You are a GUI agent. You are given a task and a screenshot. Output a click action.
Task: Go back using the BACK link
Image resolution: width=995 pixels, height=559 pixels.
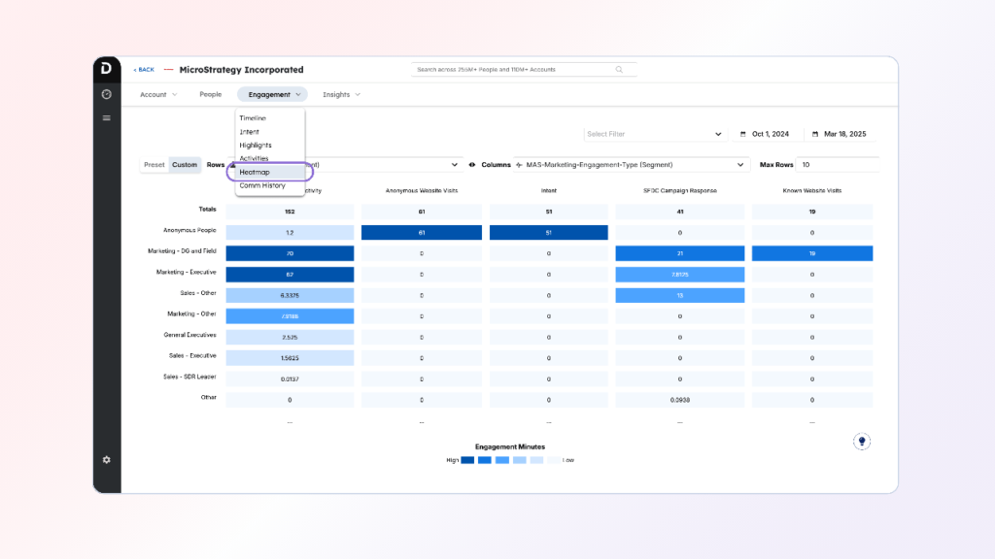144,70
